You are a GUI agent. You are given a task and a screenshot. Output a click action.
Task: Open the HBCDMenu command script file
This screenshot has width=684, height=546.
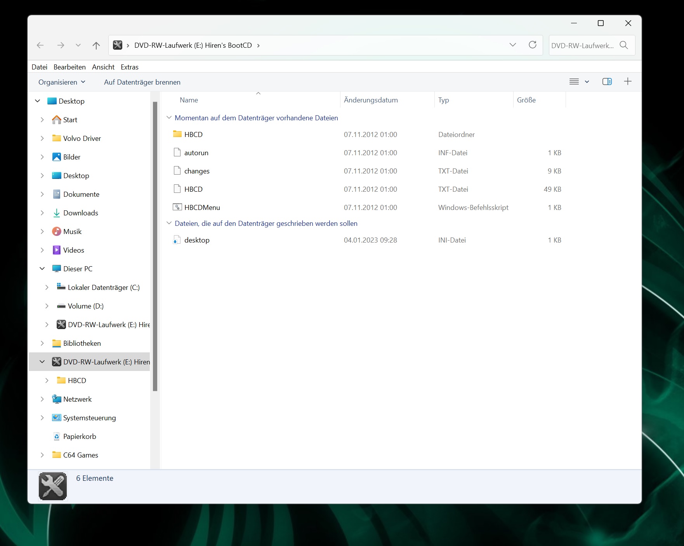coord(202,208)
